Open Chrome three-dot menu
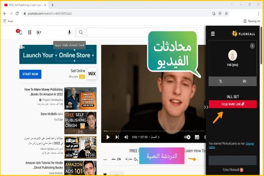The width and height of the screenshot is (264, 176). pyautogui.click(x=258, y=14)
